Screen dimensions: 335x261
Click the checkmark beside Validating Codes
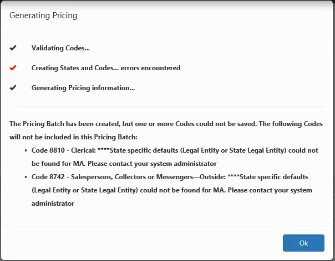click(x=13, y=48)
